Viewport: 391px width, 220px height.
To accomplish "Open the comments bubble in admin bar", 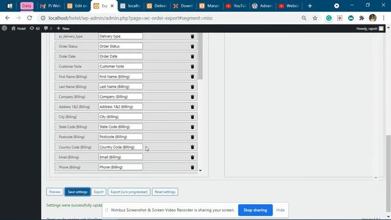I will pyautogui.click(x=48, y=29).
